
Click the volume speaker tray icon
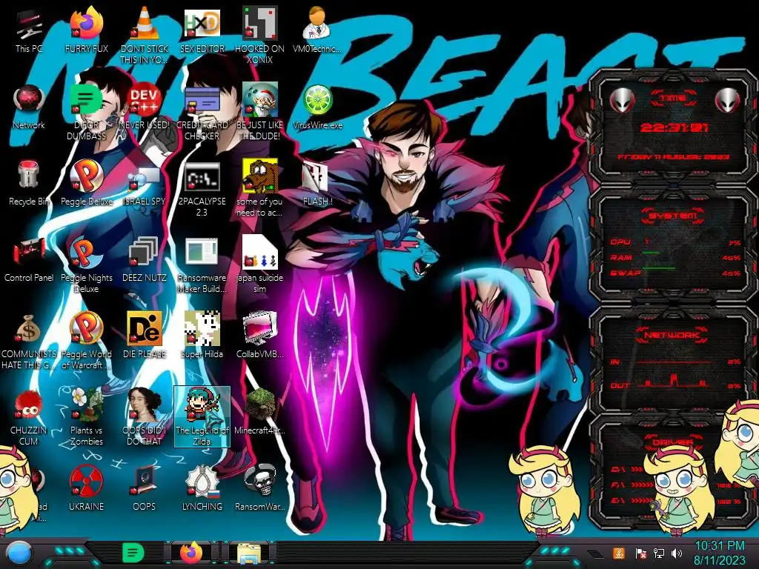coord(677,553)
